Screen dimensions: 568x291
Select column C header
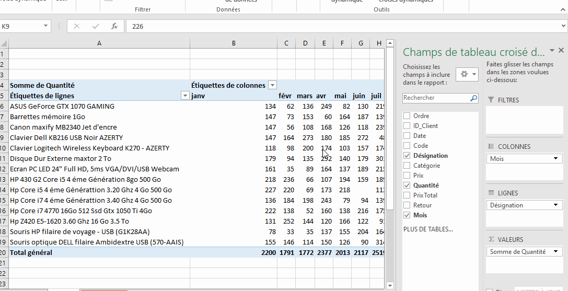point(286,43)
